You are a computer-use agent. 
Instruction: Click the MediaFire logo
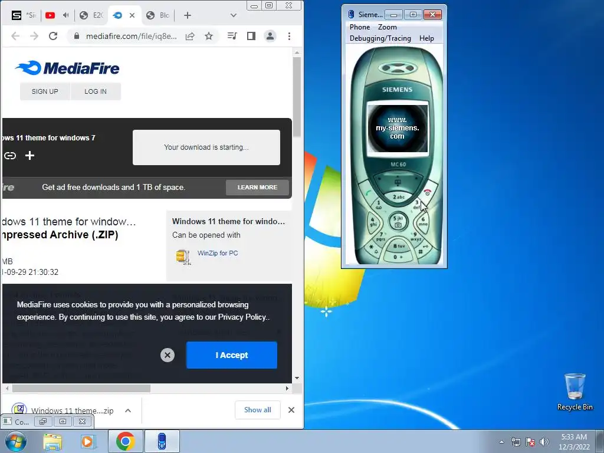67,68
